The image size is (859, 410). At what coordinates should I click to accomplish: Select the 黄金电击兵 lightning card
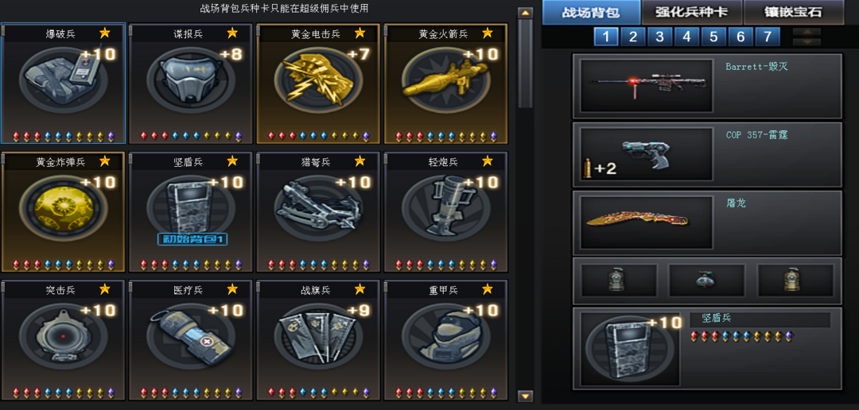click(317, 83)
